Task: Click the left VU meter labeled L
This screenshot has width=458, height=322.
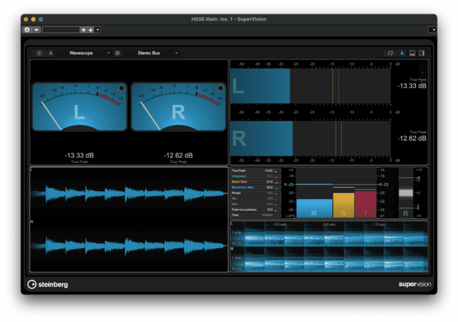Action: pyautogui.click(x=79, y=107)
